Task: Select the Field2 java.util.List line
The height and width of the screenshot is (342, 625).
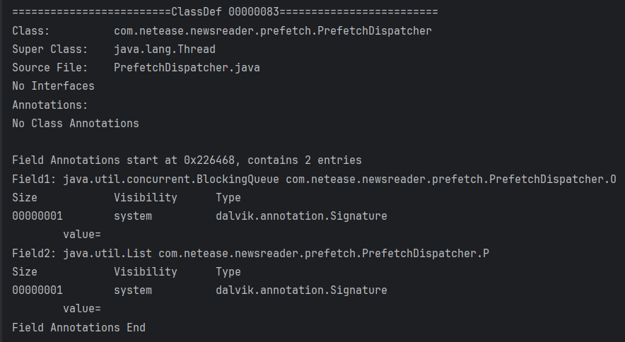Action: [250, 253]
